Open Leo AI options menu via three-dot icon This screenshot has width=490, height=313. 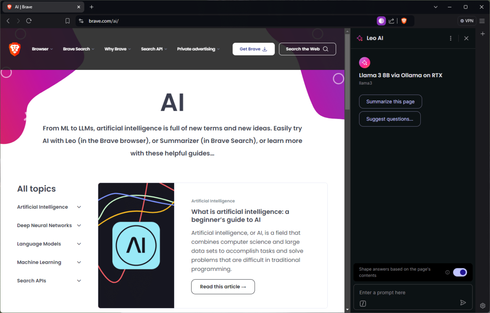click(x=451, y=38)
